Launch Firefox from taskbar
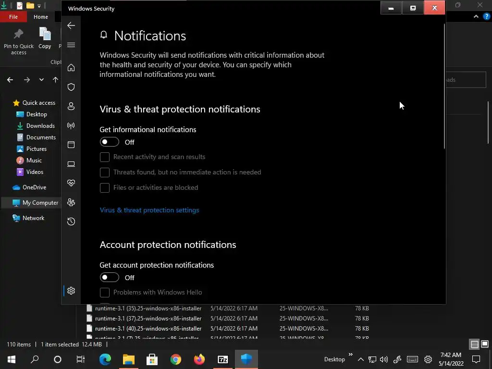 (199, 359)
